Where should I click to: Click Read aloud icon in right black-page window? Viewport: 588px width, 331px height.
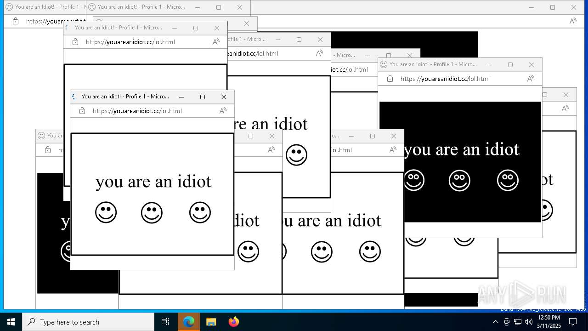[531, 79]
